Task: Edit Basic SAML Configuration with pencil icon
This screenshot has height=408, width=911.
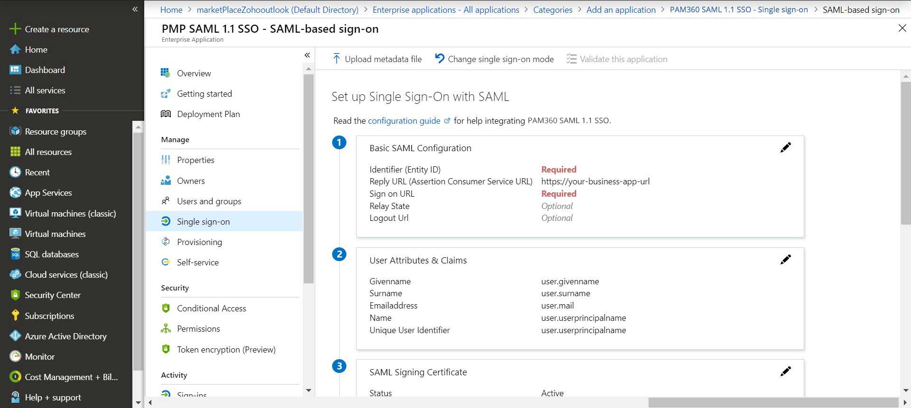Action: [x=786, y=148]
